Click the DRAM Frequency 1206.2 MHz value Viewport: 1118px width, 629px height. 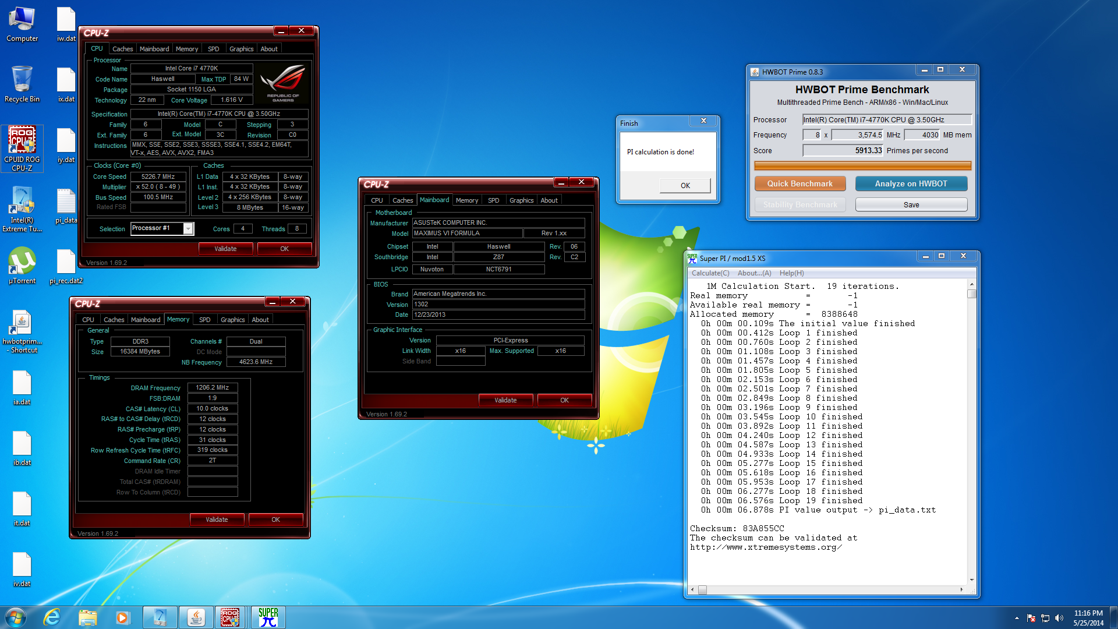tap(213, 388)
